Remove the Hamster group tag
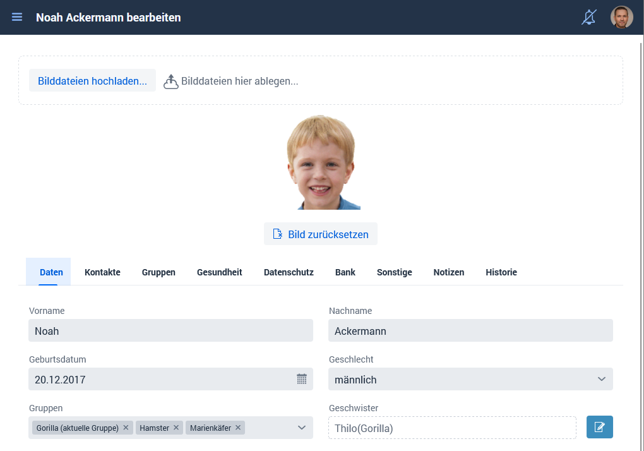 176,428
